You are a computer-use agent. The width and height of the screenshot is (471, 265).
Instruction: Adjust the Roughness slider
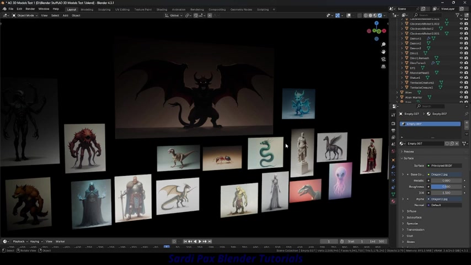coord(446,187)
